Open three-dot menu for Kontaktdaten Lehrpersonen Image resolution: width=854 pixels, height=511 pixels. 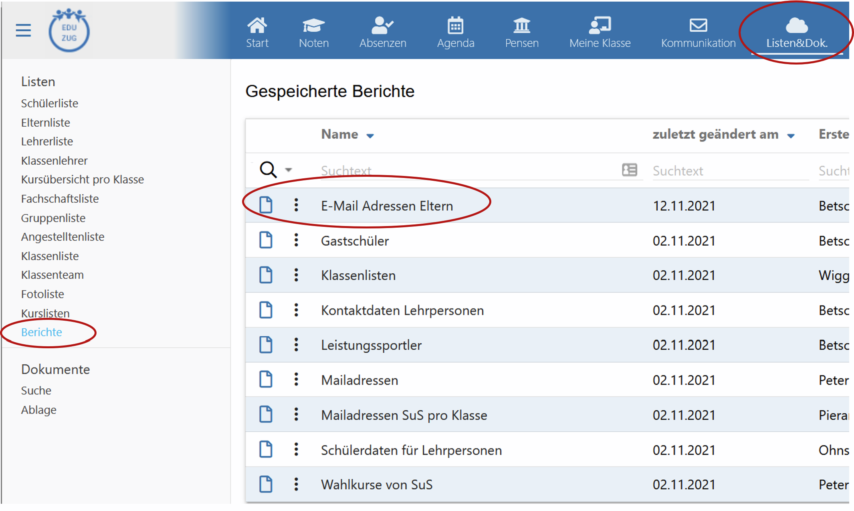click(x=296, y=310)
